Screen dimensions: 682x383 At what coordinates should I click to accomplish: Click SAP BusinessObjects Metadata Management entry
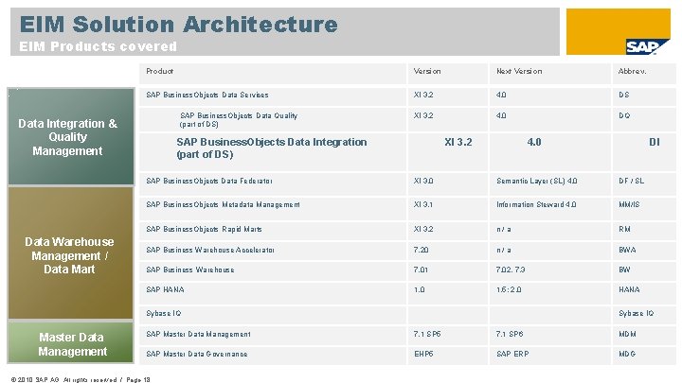[x=223, y=204]
